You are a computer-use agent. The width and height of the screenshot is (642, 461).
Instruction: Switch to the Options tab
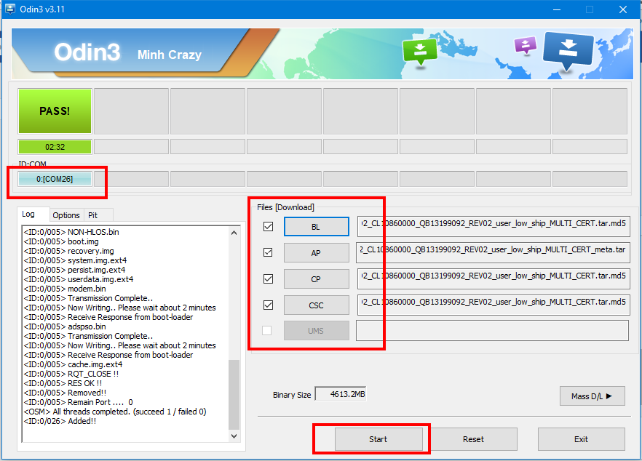(x=66, y=215)
